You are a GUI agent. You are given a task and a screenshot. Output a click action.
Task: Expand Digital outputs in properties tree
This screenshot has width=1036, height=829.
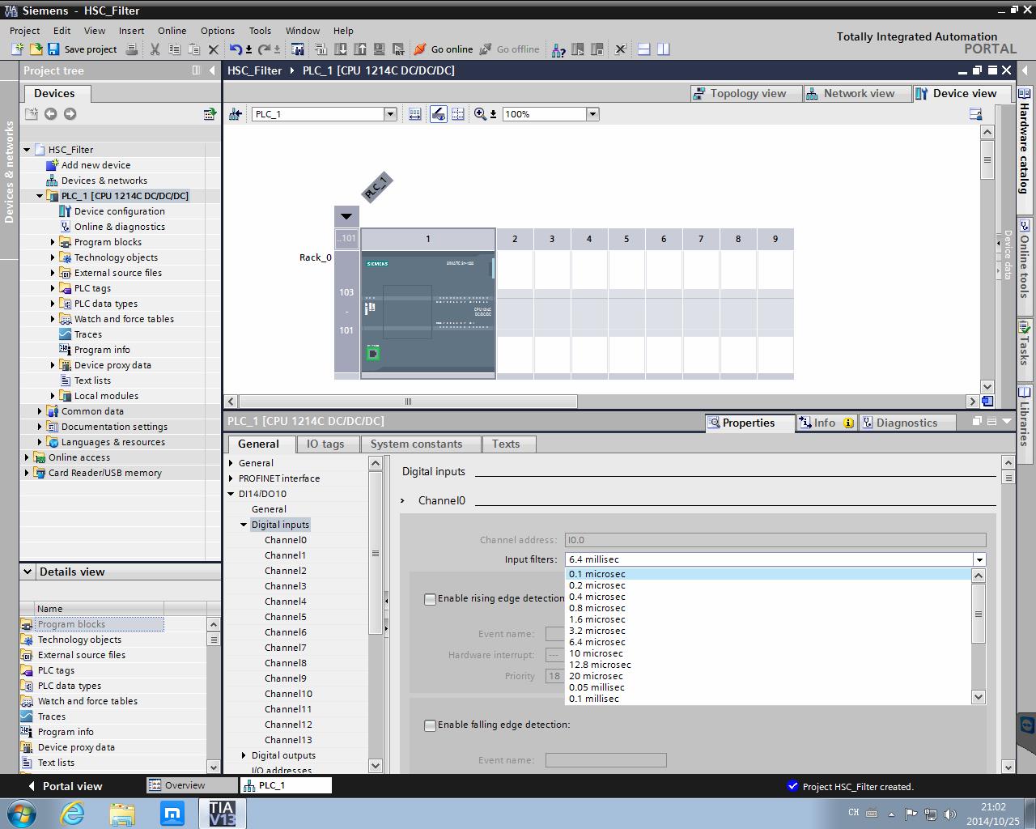(244, 755)
